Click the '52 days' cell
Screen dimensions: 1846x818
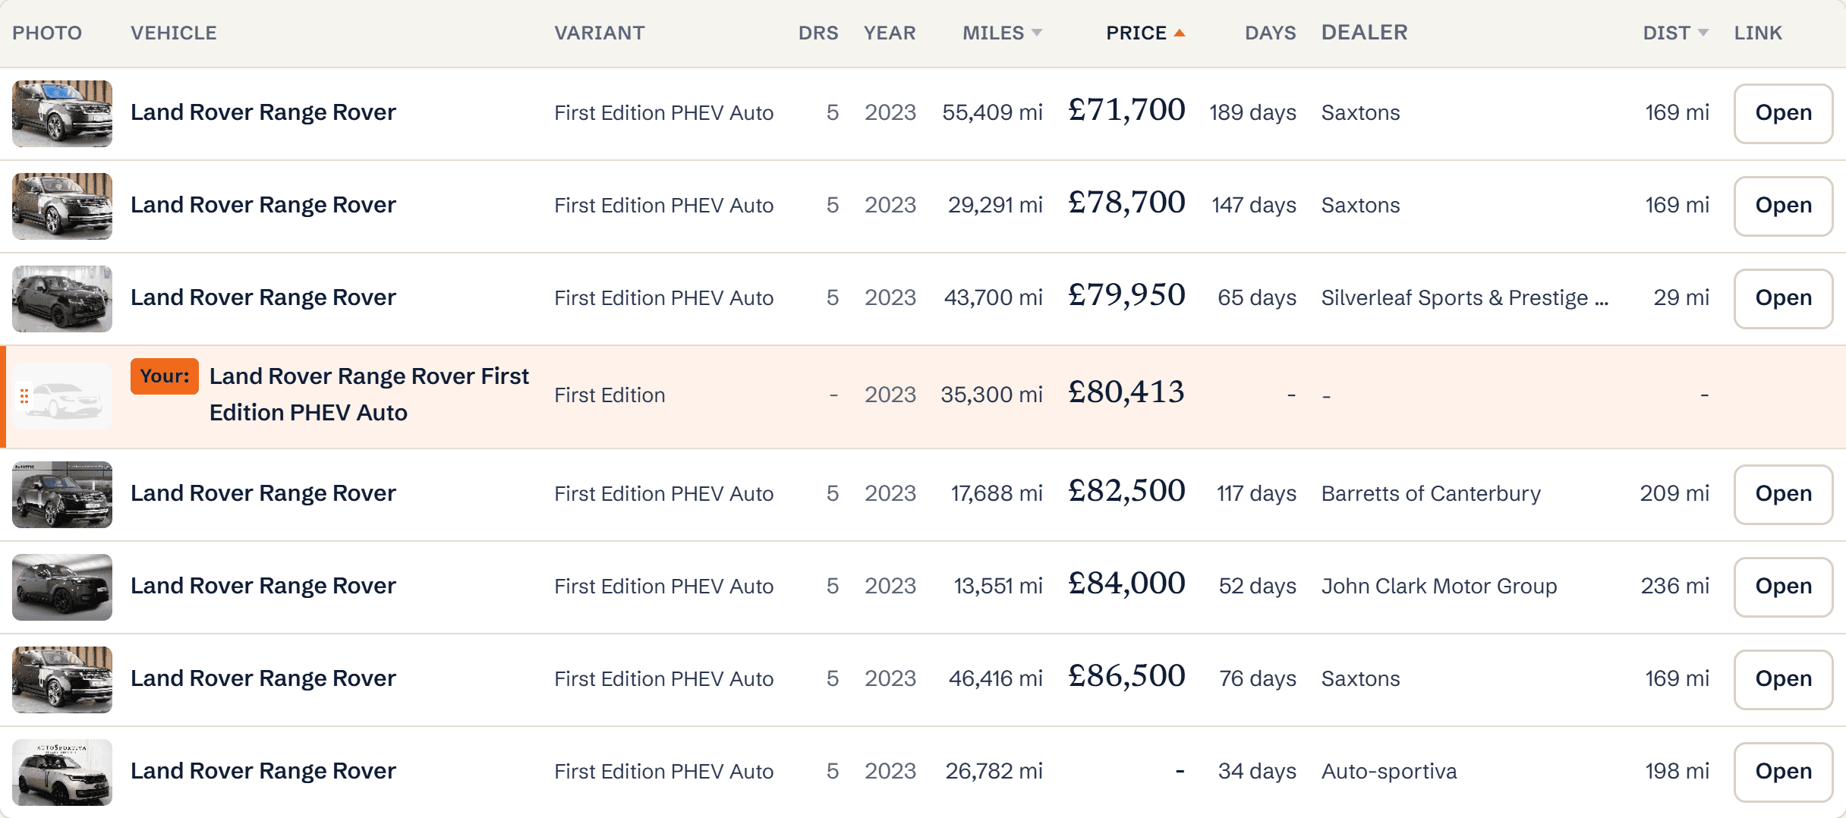(x=1257, y=587)
